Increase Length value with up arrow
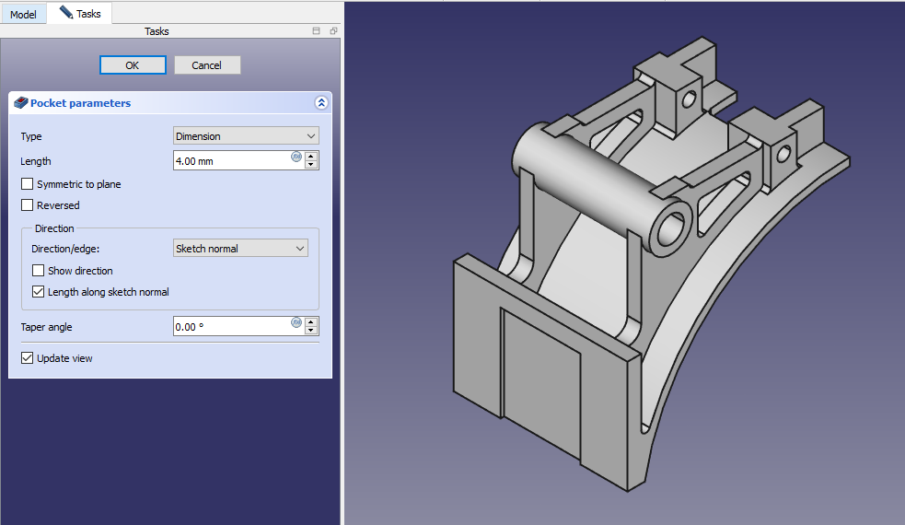 tap(311, 156)
